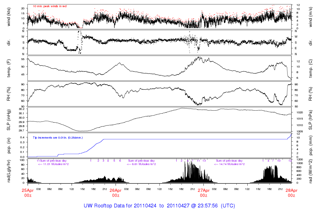Click the '10 min. peak winds in red' note
This screenshot has height=218, width=319.
tap(50, 6)
